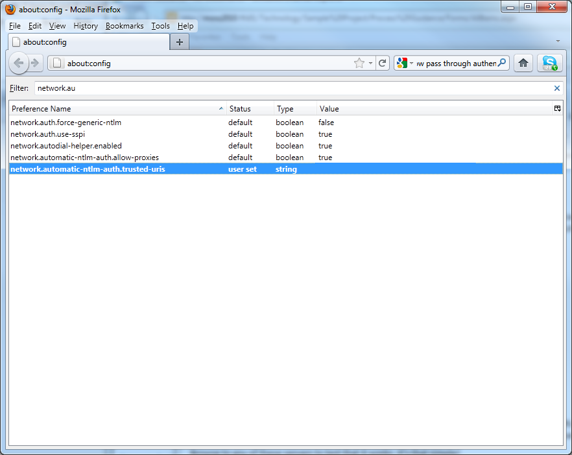Click the search magnifier icon
This screenshot has height=455, width=572.
pos(502,63)
